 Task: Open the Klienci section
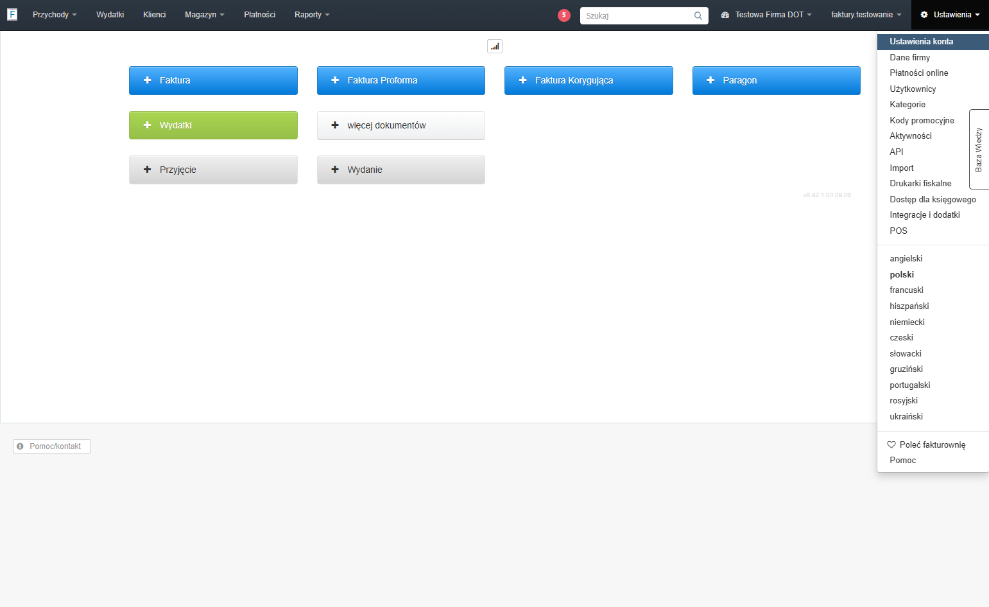click(x=154, y=15)
